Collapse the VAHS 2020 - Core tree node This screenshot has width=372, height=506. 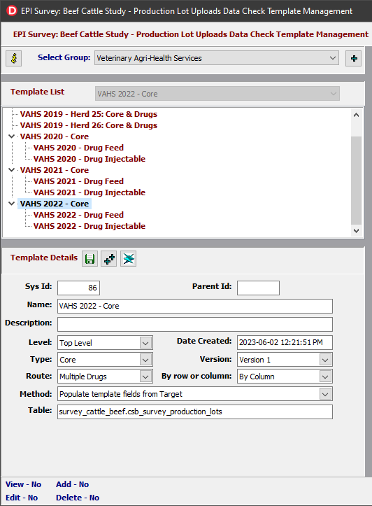pyautogui.click(x=12, y=136)
